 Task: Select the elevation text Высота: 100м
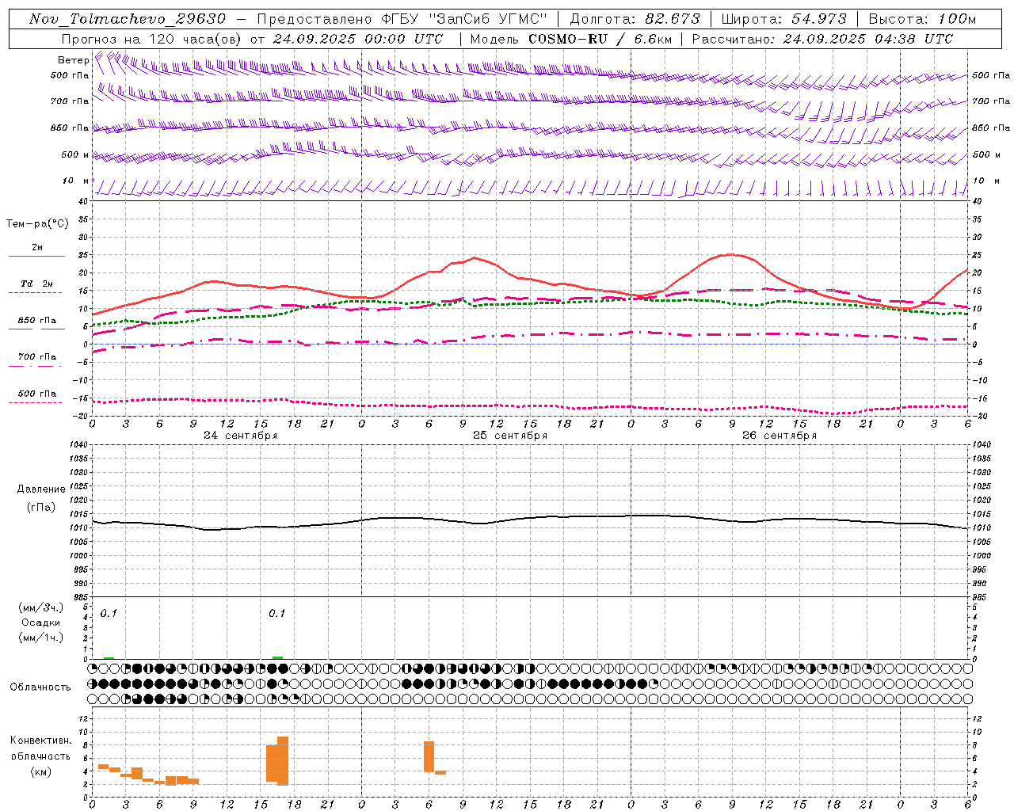(x=922, y=19)
